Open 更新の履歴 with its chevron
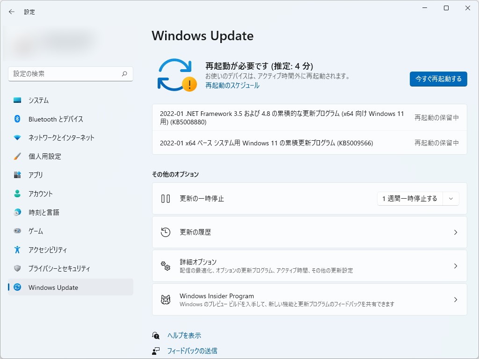 (456, 232)
